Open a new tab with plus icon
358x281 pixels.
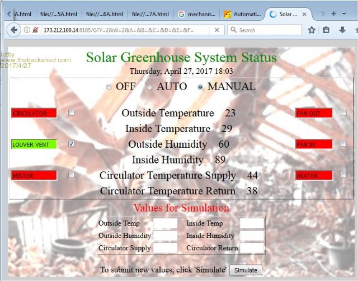333,13
